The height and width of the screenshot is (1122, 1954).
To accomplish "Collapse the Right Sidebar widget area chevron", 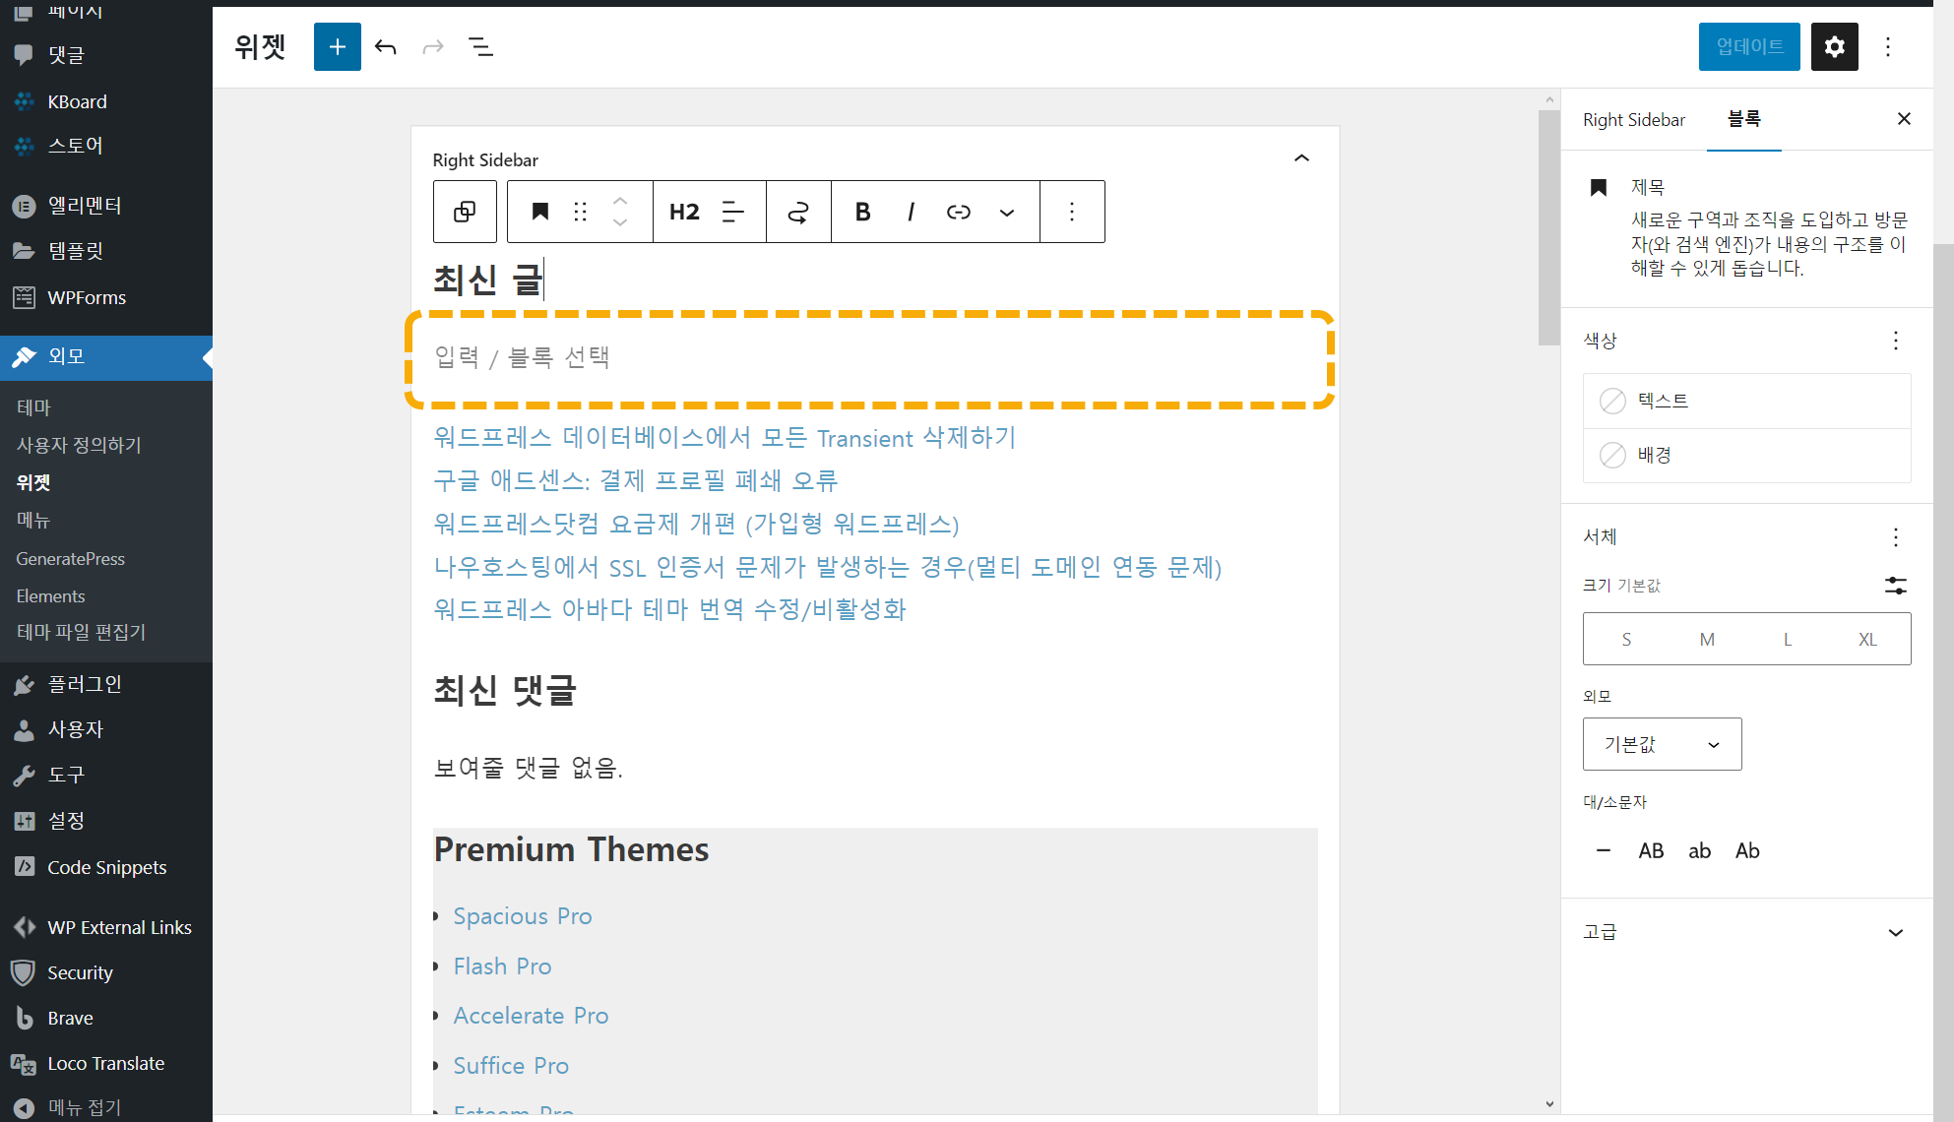I will click(x=1301, y=157).
